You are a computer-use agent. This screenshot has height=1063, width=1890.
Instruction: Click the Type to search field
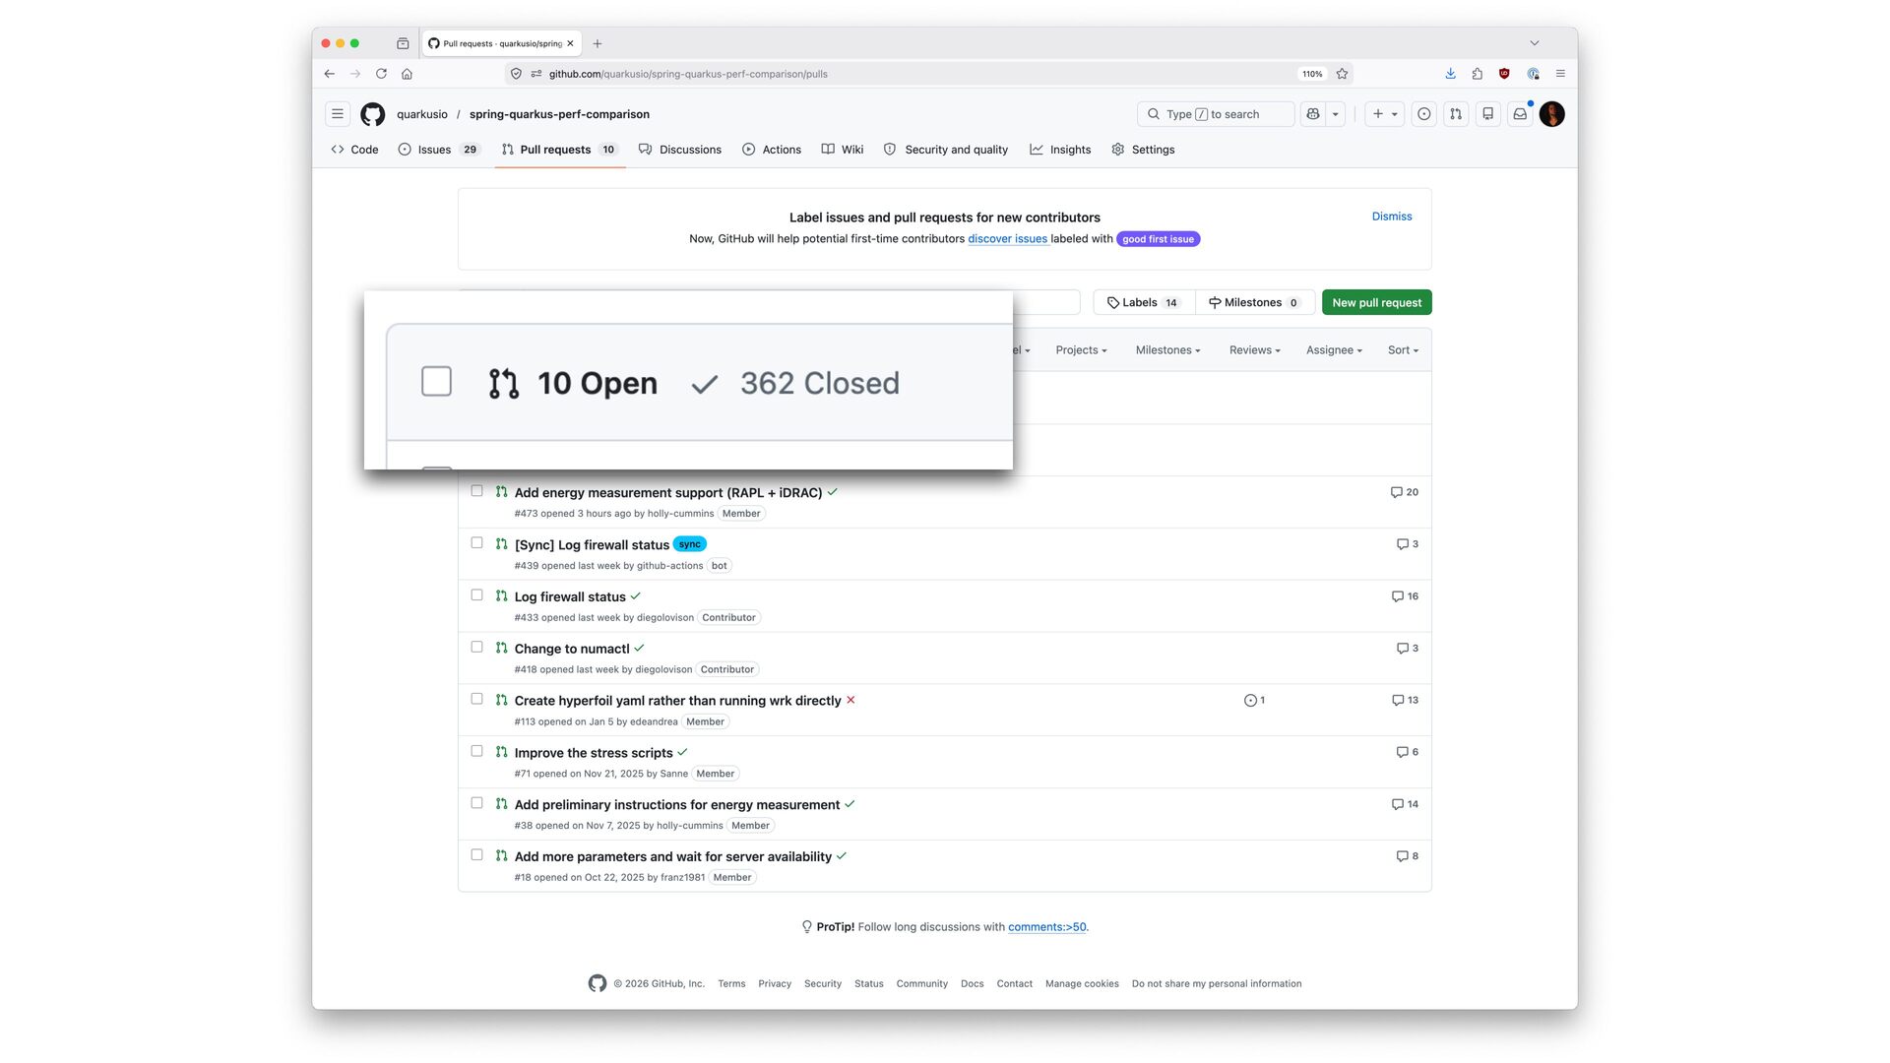point(1215,114)
